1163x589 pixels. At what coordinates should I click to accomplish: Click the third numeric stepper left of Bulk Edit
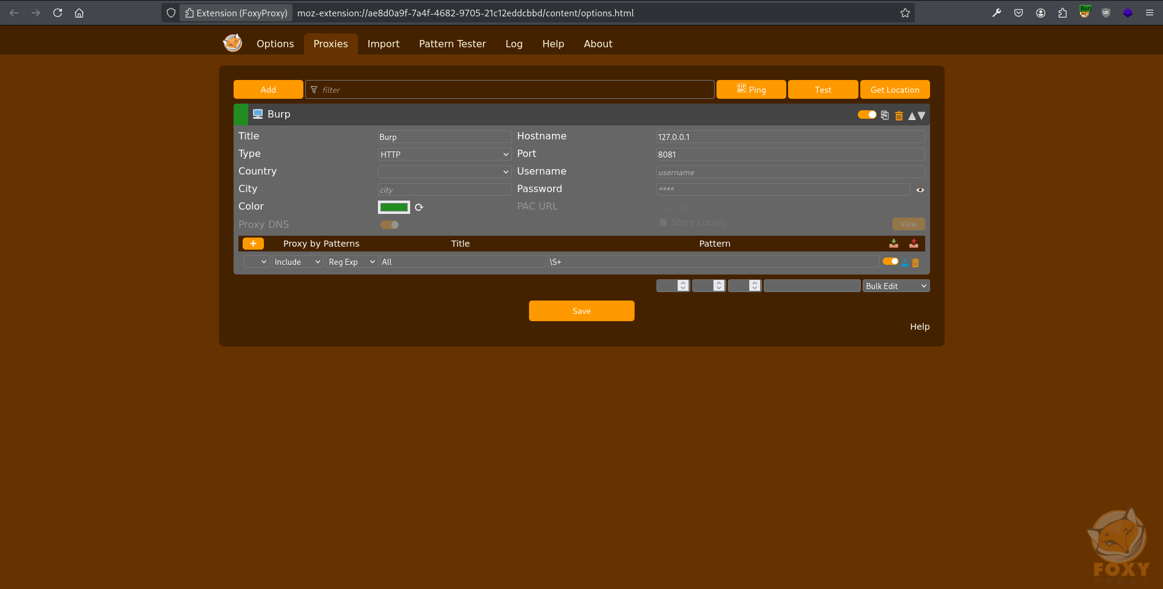click(x=744, y=285)
